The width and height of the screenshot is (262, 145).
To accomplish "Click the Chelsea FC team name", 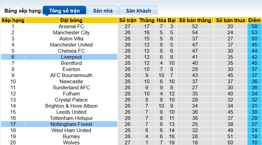I will pos(71,51).
